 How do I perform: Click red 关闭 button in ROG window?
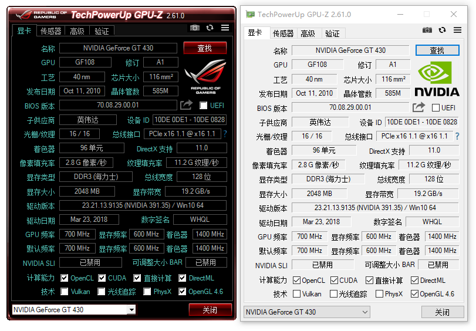pyautogui.click(x=210, y=310)
